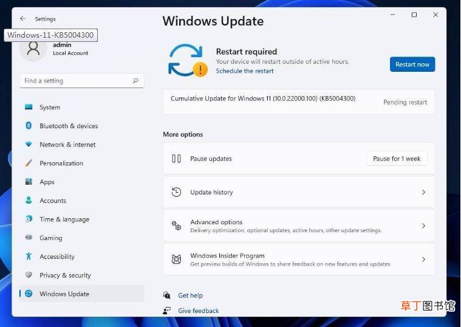
Task: Select Personalization in the sidebar
Action: pyautogui.click(x=82, y=163)
